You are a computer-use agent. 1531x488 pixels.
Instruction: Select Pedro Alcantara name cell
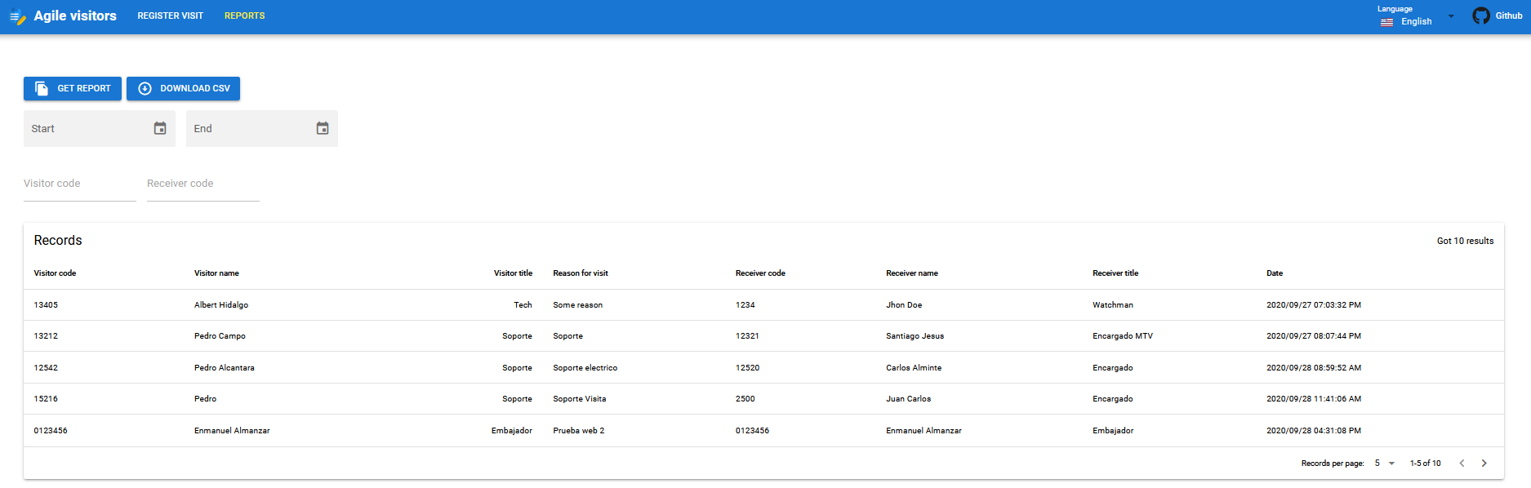click(x=225, y=368)
